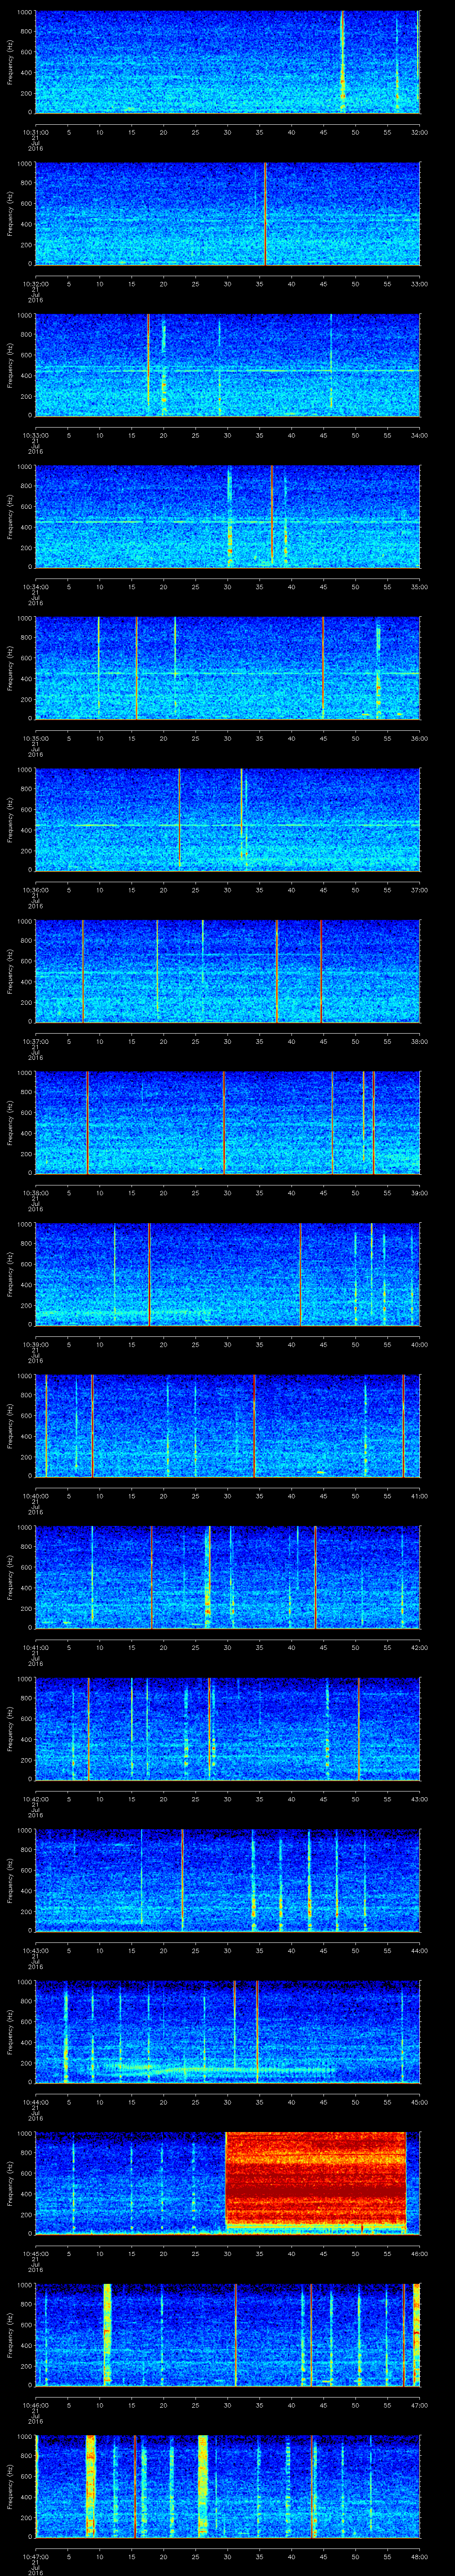The width and height of the screenshot is (455, 2576).
Task: Click the spectrogram panel starting at 10:41:00
Action: (227, 1577)
